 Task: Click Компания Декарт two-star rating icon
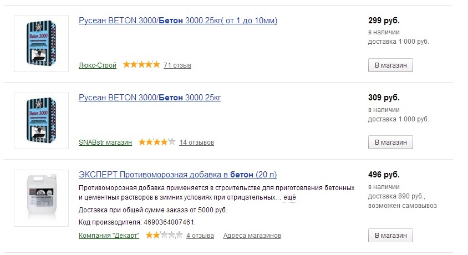coord(164,235)
